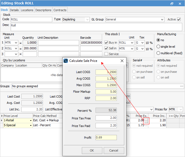185x157 pixels.
Task: Open the Type dropdown showing Depleting
Action: tap(87, 19)
